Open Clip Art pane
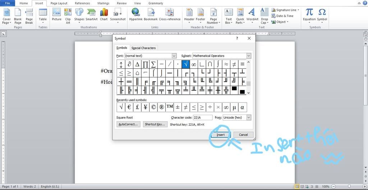This screenshot has height=190, width=368. [68, 16]
